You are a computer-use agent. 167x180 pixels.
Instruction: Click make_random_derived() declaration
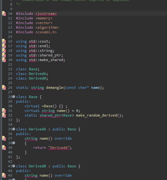pos(99,115)
